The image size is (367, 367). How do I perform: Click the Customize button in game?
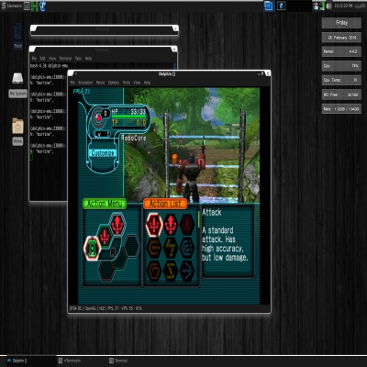(103, 153)
